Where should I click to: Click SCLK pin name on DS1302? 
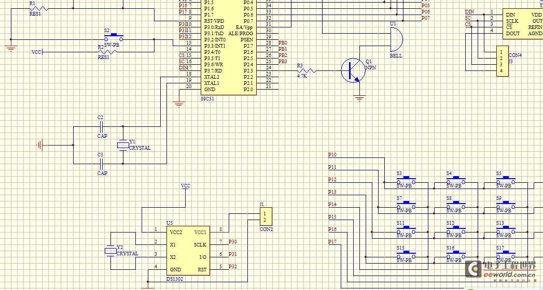200,245
